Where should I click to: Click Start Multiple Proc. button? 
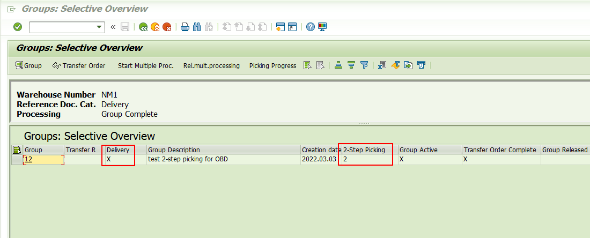(x=145, y=65)
